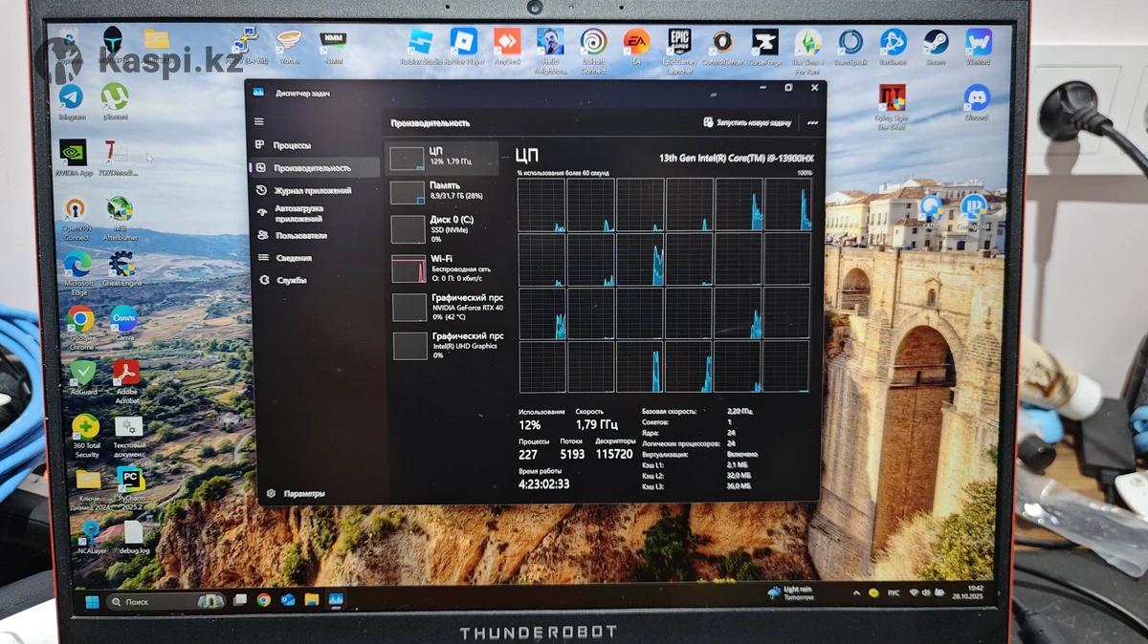Open the Сведения details page
1148x644 pixels.
point(293,258)
